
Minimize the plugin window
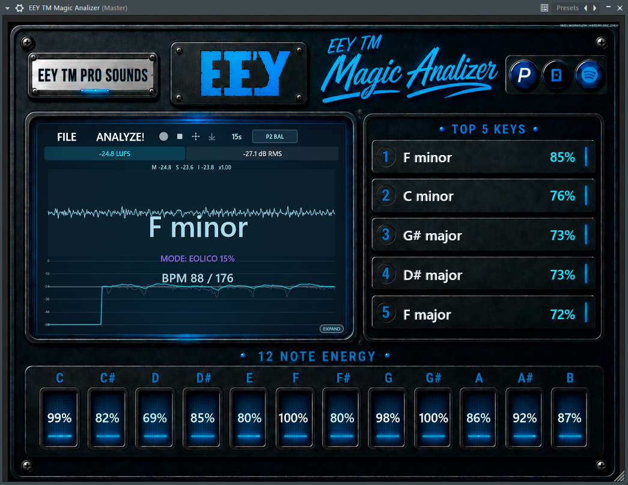coord(608,8)
